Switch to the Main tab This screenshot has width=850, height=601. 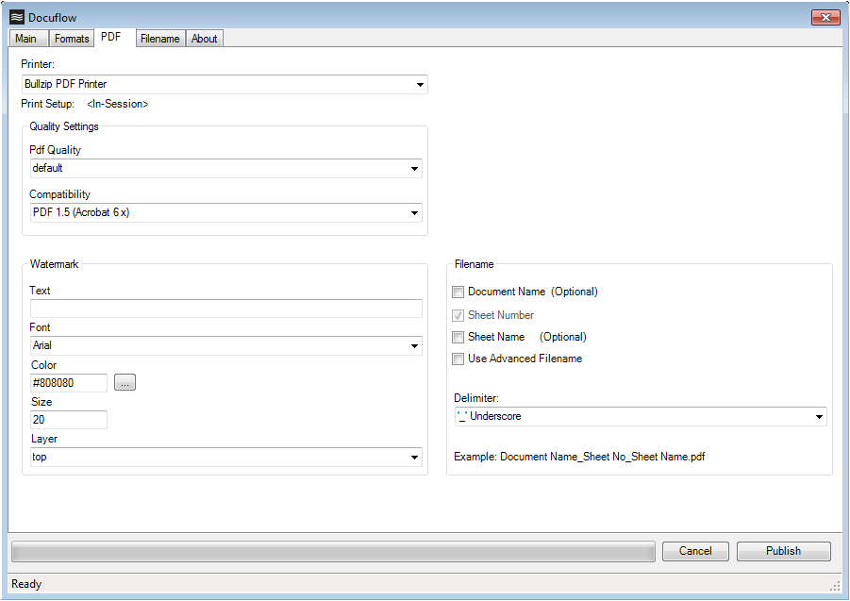click(26, 39)
